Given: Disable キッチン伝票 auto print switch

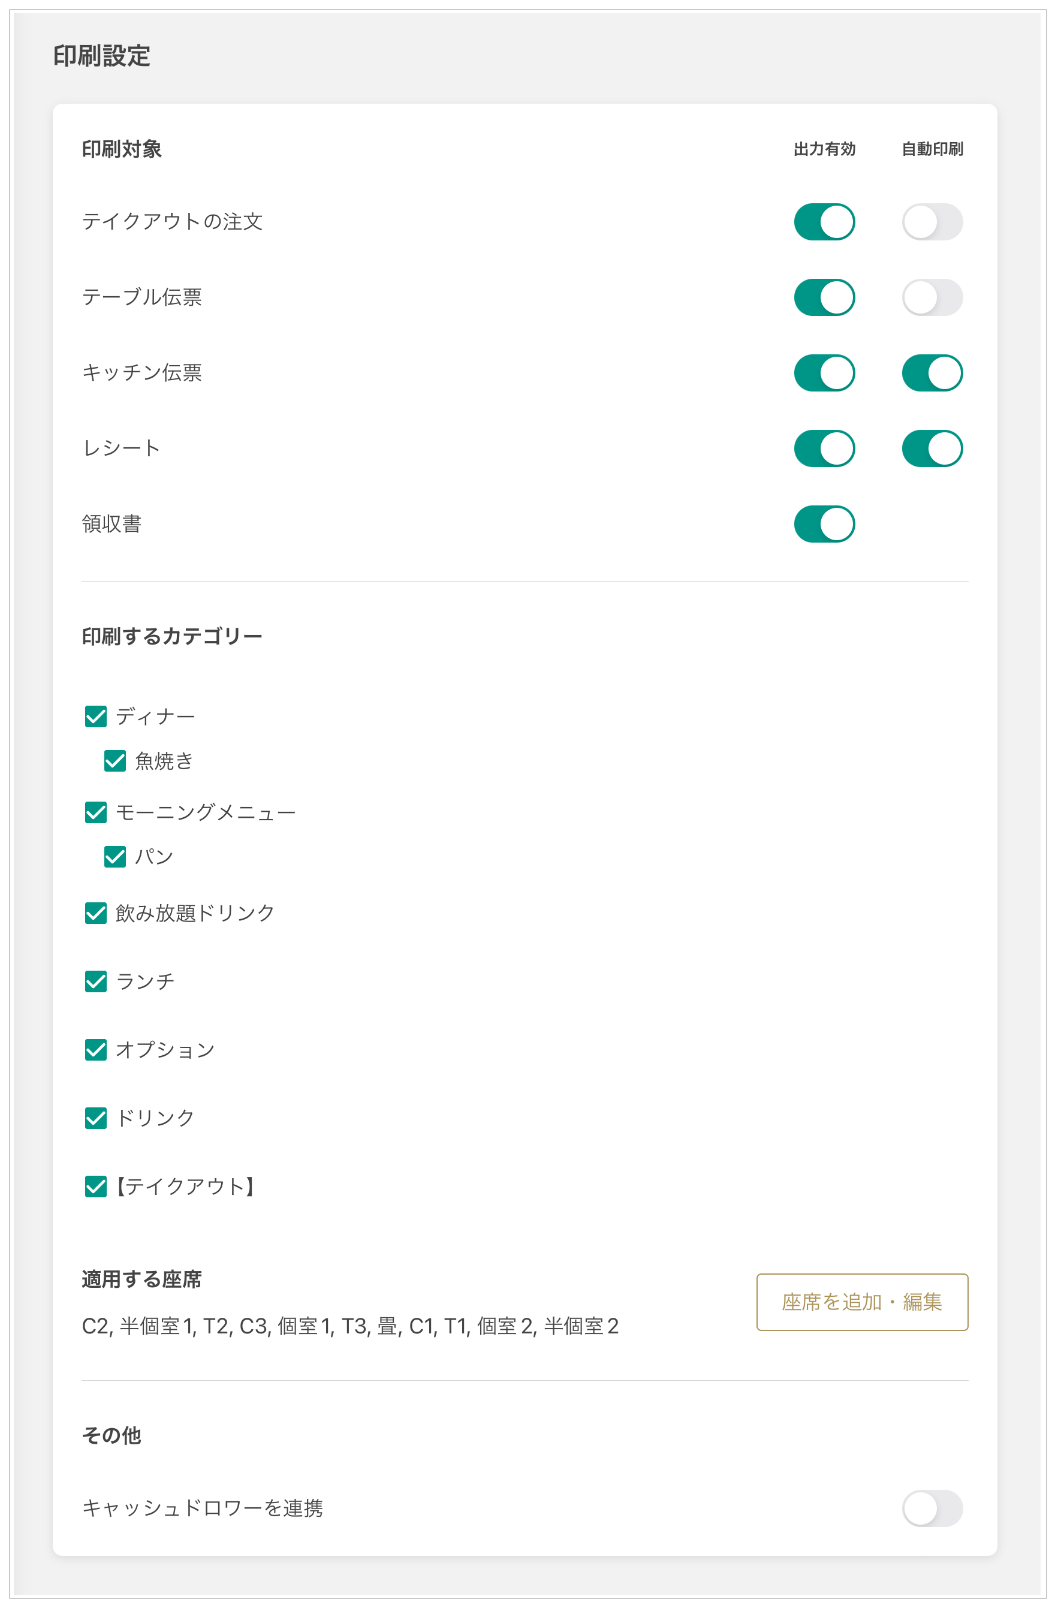Looking at the screenshot, I should pyautogui.click(x=932, y=373).
